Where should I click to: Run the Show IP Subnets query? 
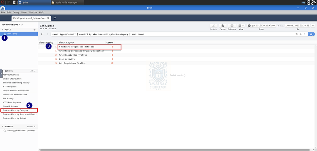[10, 106]
